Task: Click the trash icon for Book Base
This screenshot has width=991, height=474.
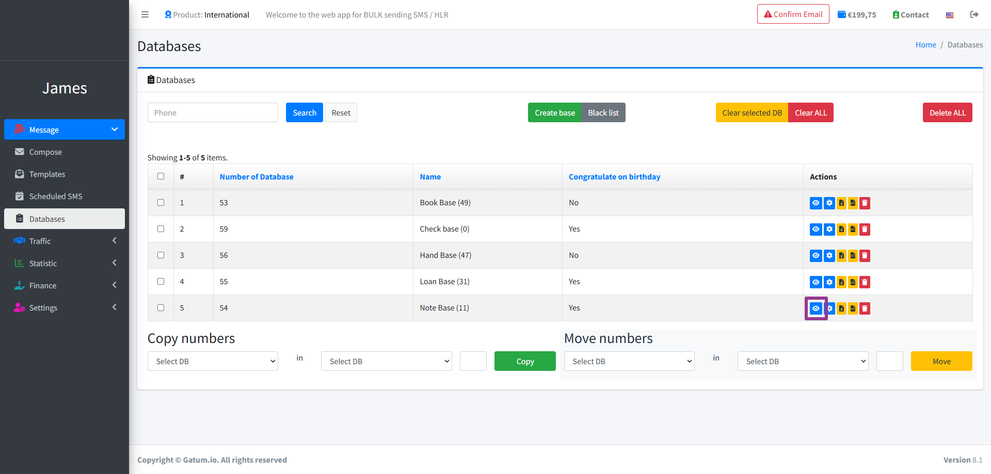Action: pos(865,203)
